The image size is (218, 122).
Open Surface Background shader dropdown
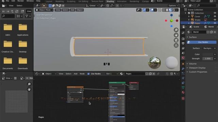pyautogui.click(x=208, y=48)
